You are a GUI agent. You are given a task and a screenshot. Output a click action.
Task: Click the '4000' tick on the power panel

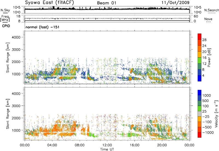[x=16, y=37]
